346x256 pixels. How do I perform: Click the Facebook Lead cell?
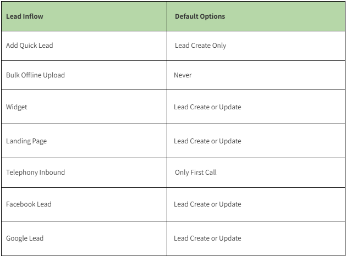click(x=29, y=204)
